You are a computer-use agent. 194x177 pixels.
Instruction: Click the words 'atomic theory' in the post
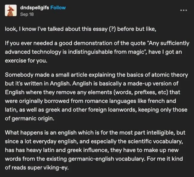tap(170, 75)
